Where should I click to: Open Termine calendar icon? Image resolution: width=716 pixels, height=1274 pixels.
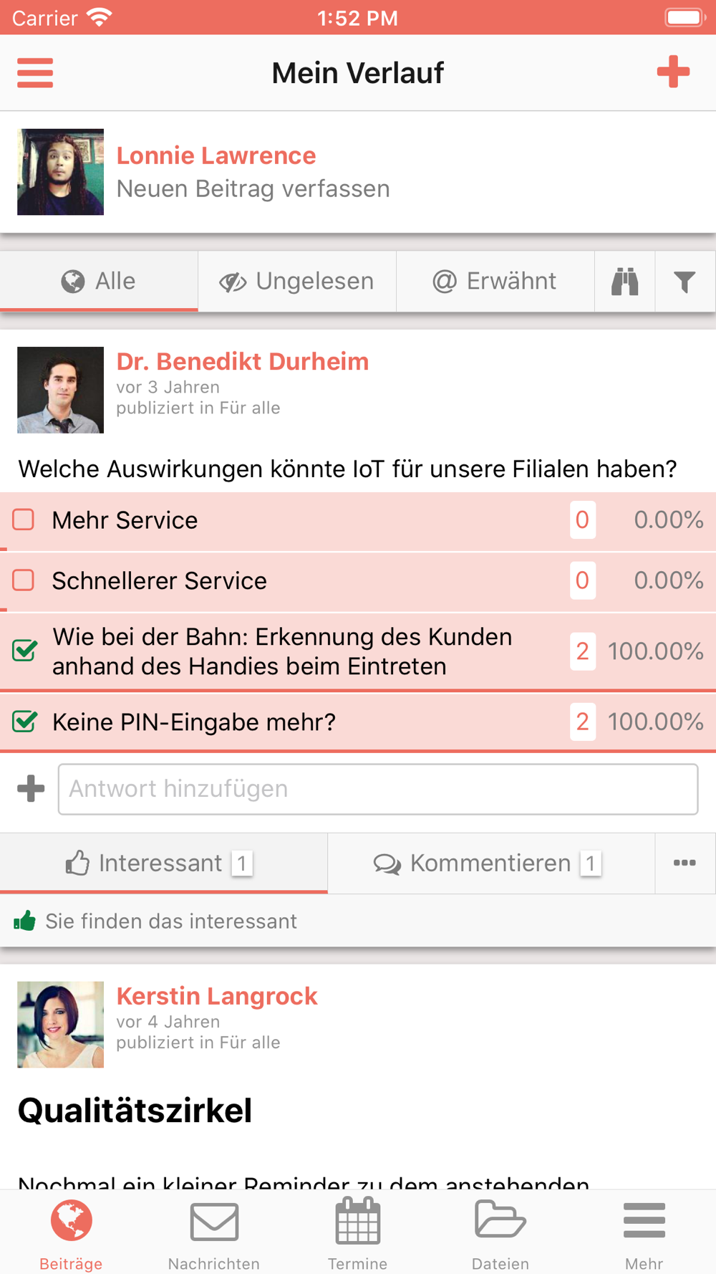[357, 1220]
